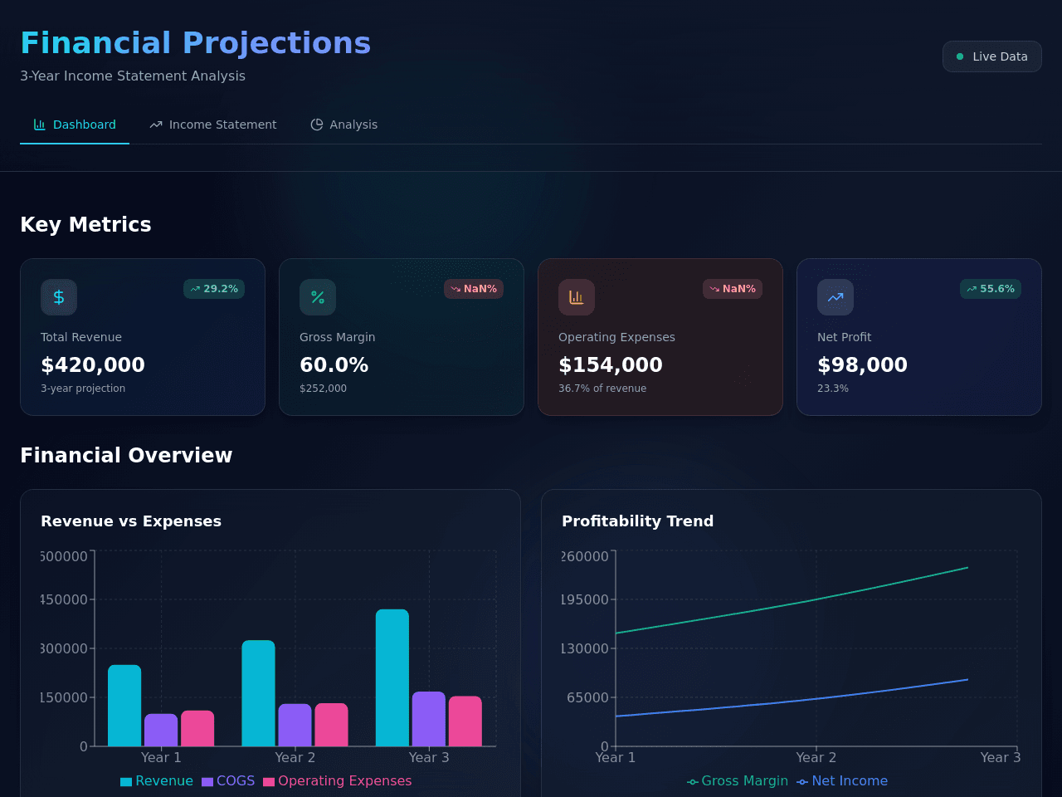The width and height of the screenshot is (1062, 797).
Task: Click the Analysis tab pie chart icon
Action: coord(317,125)
